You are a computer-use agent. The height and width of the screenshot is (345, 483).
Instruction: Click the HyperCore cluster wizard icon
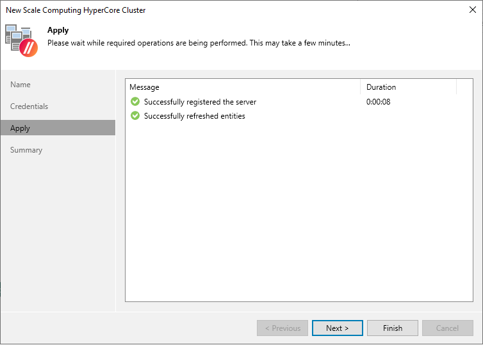tap(22, 40)
